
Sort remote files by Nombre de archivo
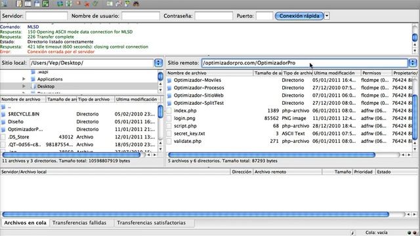tap(210, 73)
